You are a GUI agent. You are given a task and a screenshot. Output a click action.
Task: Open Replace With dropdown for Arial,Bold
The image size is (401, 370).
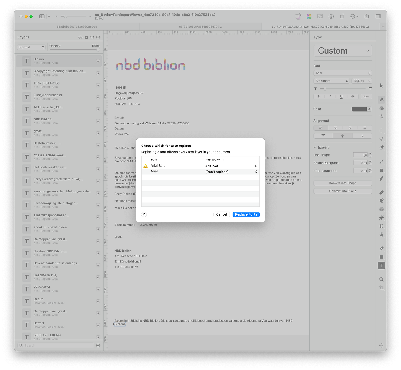coord(231,166)
